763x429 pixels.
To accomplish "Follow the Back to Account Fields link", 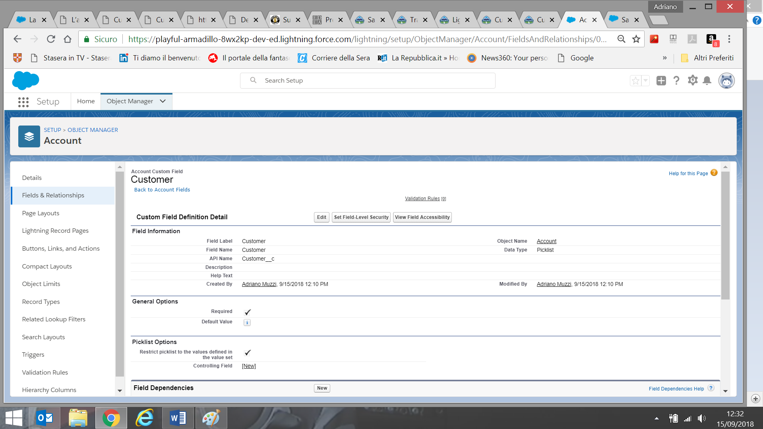I will coord(162,190).
